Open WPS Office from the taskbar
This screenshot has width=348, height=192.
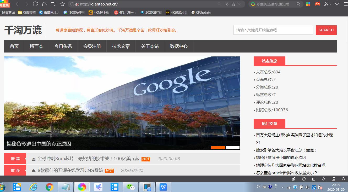163,187
